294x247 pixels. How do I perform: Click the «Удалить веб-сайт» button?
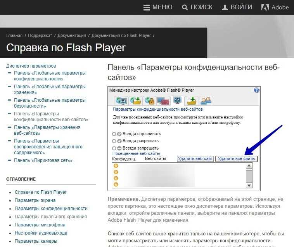pyautogui.click(x=195, y=159)
